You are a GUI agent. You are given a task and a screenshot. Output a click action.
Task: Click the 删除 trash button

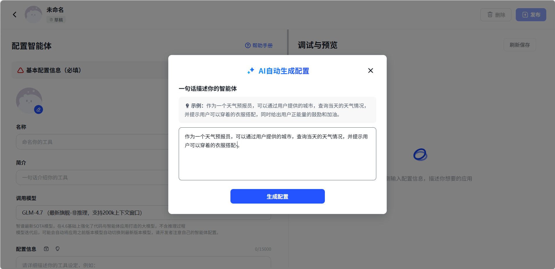[496, 15]
